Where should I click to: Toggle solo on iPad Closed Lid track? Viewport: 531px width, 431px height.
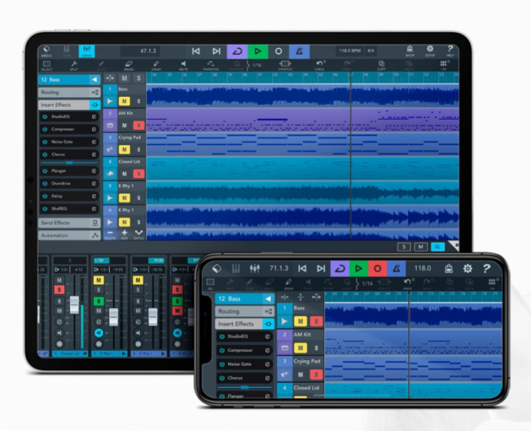click(139, 174)
